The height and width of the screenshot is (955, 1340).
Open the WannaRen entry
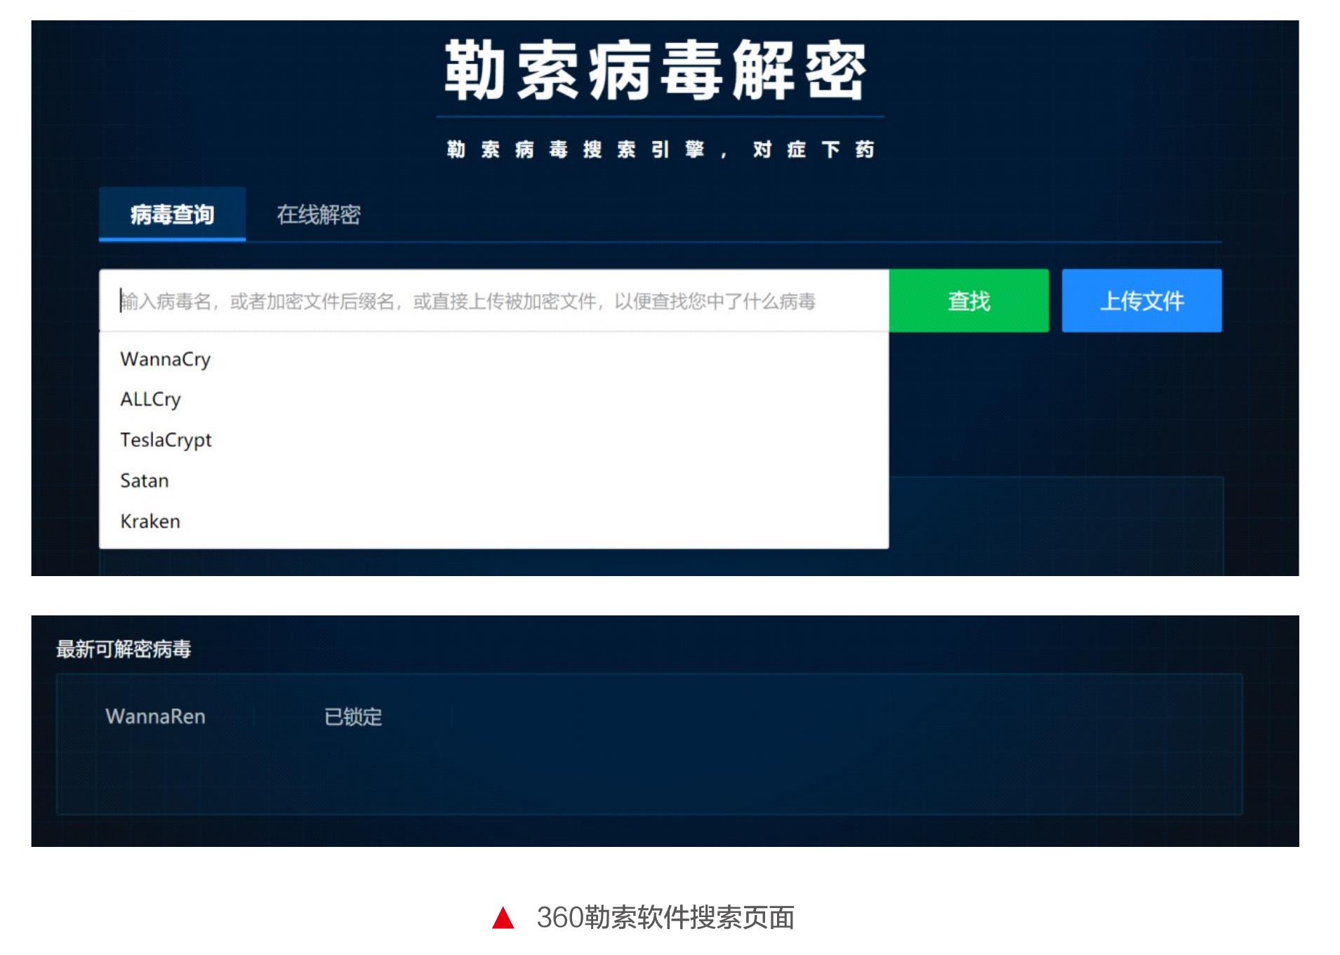click(x=155, y=716)
